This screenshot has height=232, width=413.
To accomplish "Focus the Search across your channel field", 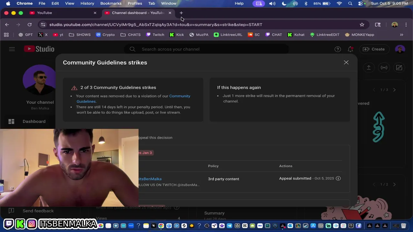I will pos(206,49).
